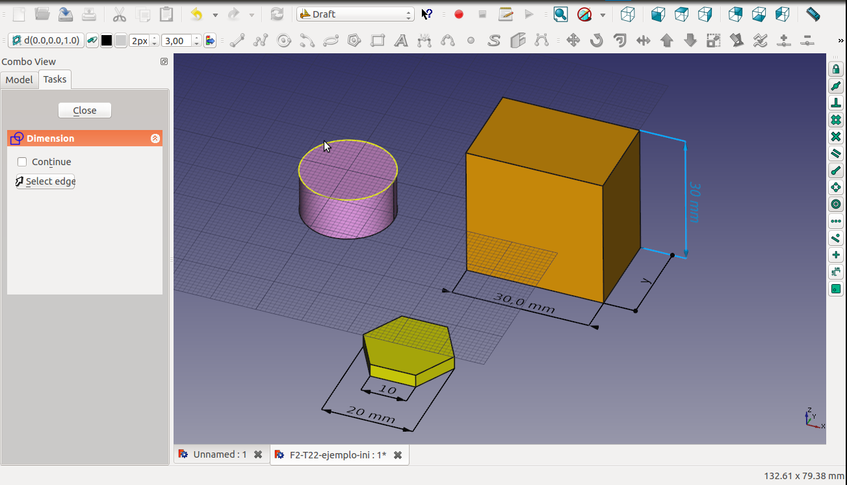Start macro recording with the red button
The image size is (847, 485).
[459, 14]
